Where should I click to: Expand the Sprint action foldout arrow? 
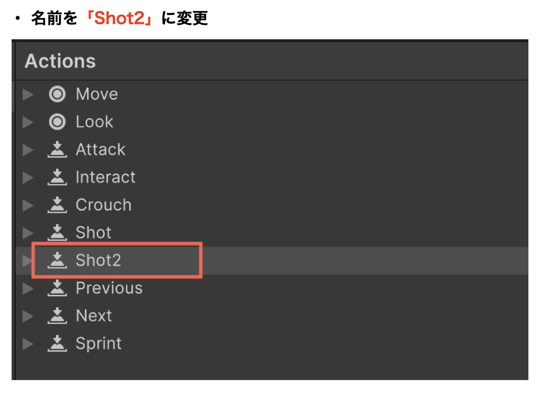pyautogui.click(x=28, y=343)
